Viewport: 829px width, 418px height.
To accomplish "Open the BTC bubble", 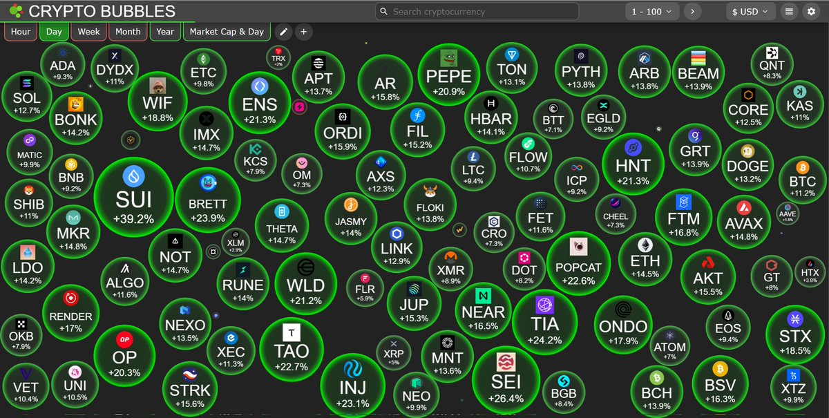I will pos(802,180).
